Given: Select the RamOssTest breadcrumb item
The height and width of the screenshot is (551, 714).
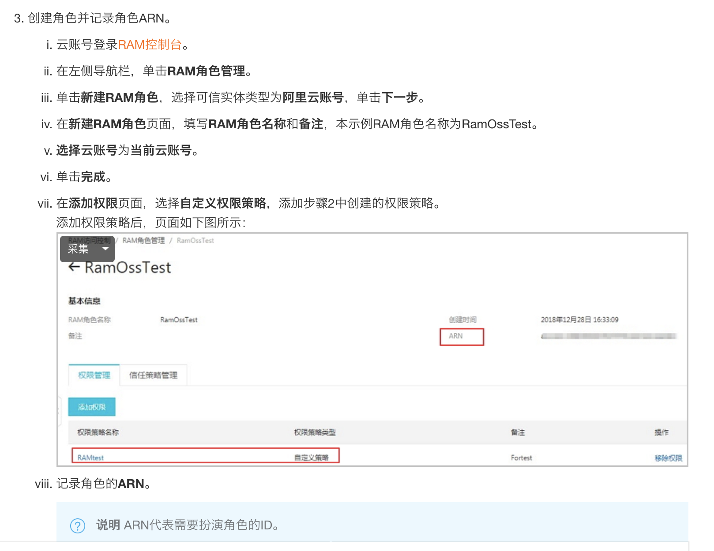Looking at the screenshot, I should pyautogui.click(x=195, y=240).
